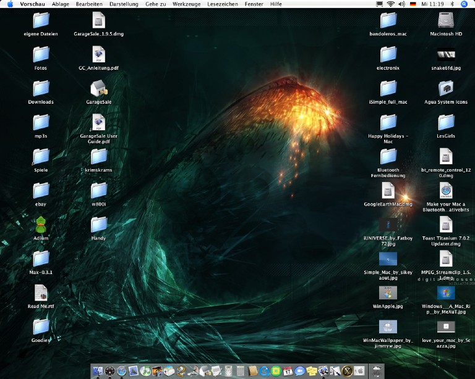The width and height of the screenshot is (475, 379).
Task: Open the Trash in the Dock
Action: [x=377, y=371]
